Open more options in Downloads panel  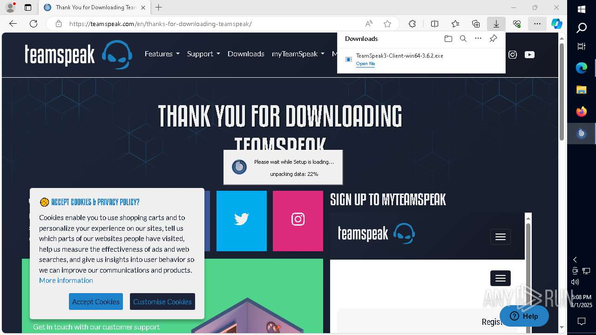[x=478, y=39]
